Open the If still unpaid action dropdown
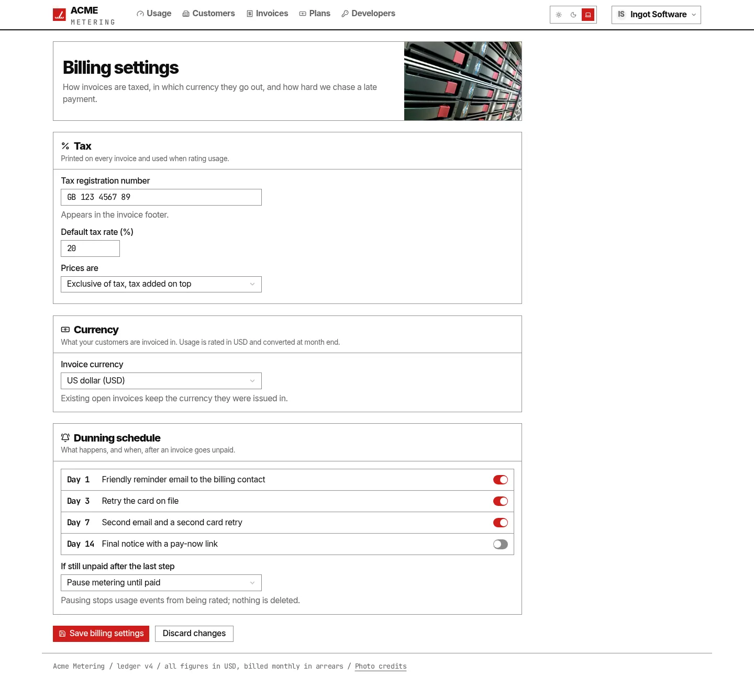754x678 pixels. 161,583
